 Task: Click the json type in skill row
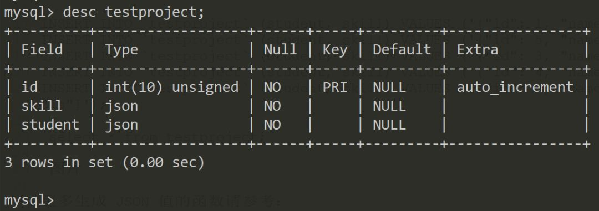point(121,106)
